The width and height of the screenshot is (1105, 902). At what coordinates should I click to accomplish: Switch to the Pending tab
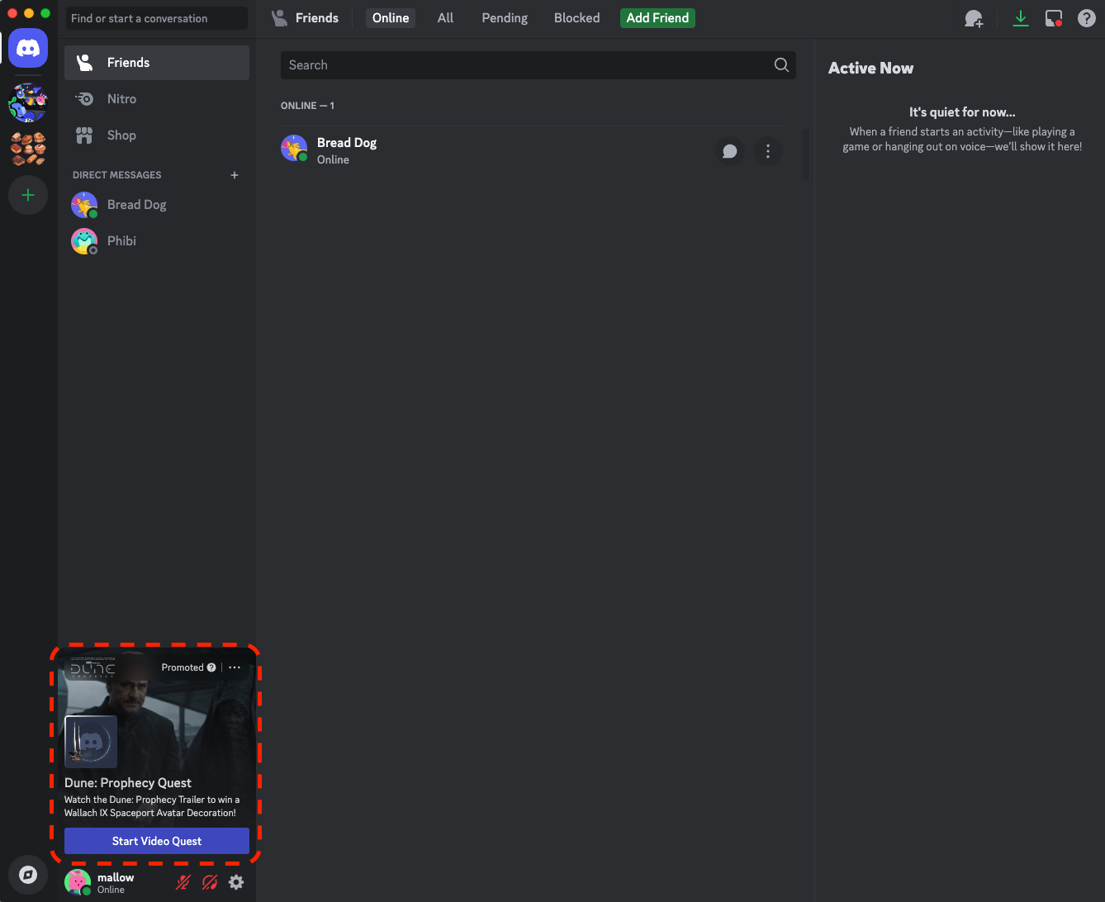tap(504, 17)
